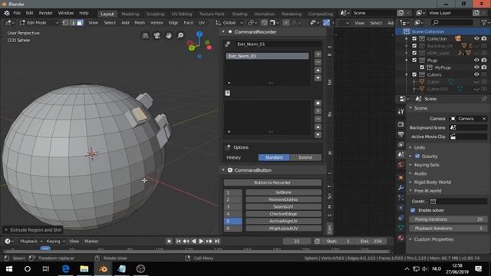Remove macro with minus button beside Extr_Norm_01 list

[x=318, y=62]
